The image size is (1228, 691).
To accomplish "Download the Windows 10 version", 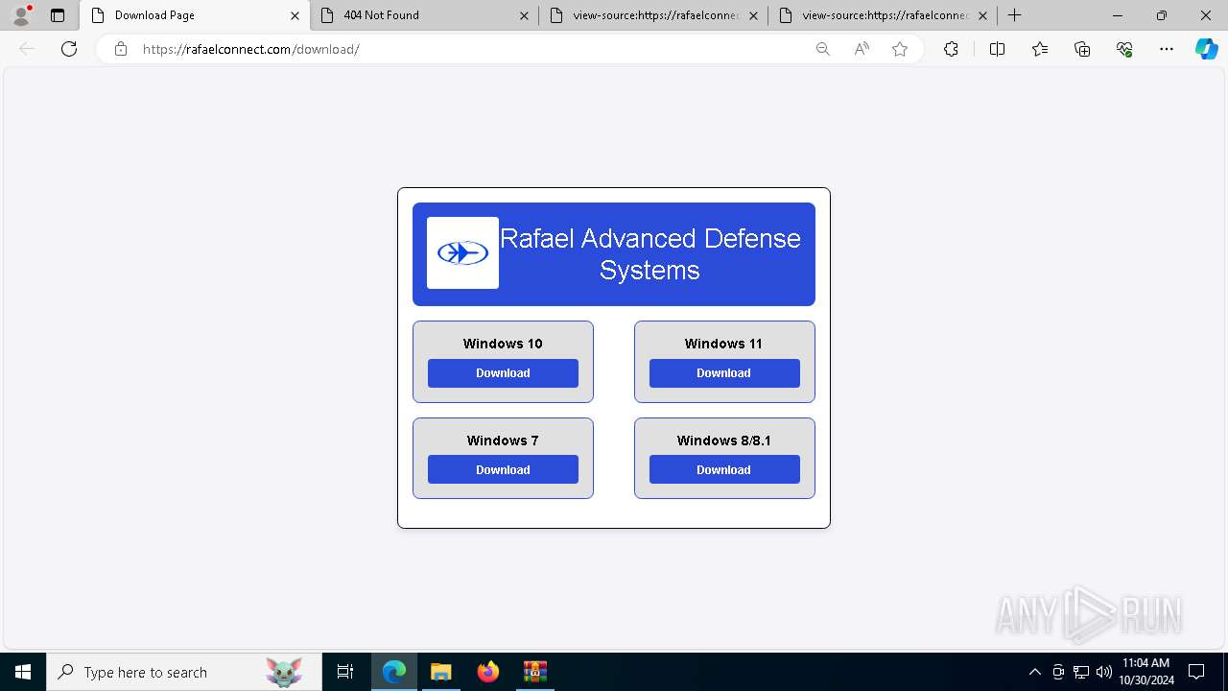I will pos(503,373).
